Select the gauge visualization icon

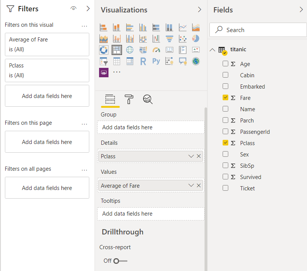pos(156,50)
